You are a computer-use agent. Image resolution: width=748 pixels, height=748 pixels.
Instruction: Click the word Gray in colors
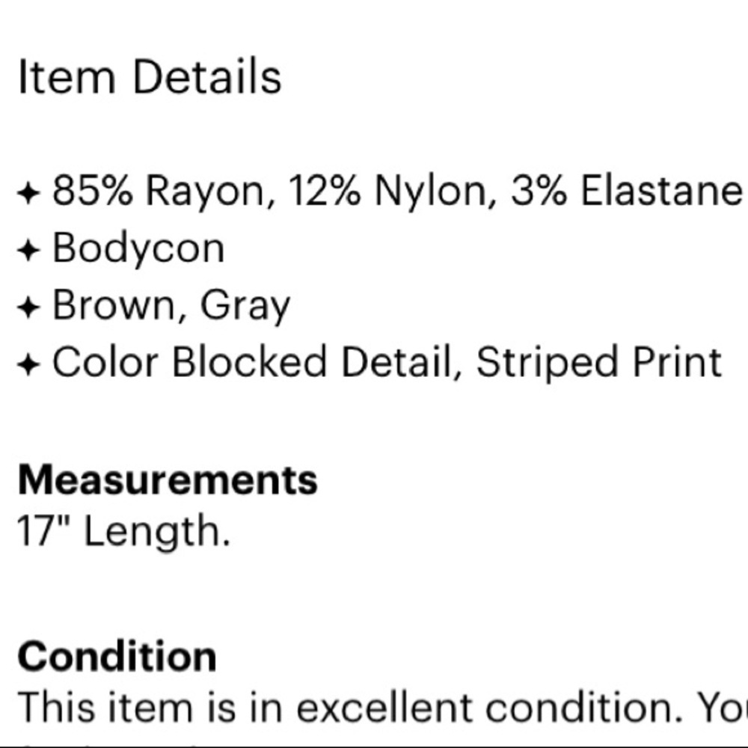(x=245, y=307)
